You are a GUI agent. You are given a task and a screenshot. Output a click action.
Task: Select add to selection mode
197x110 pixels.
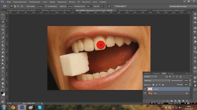pos(15,6)
